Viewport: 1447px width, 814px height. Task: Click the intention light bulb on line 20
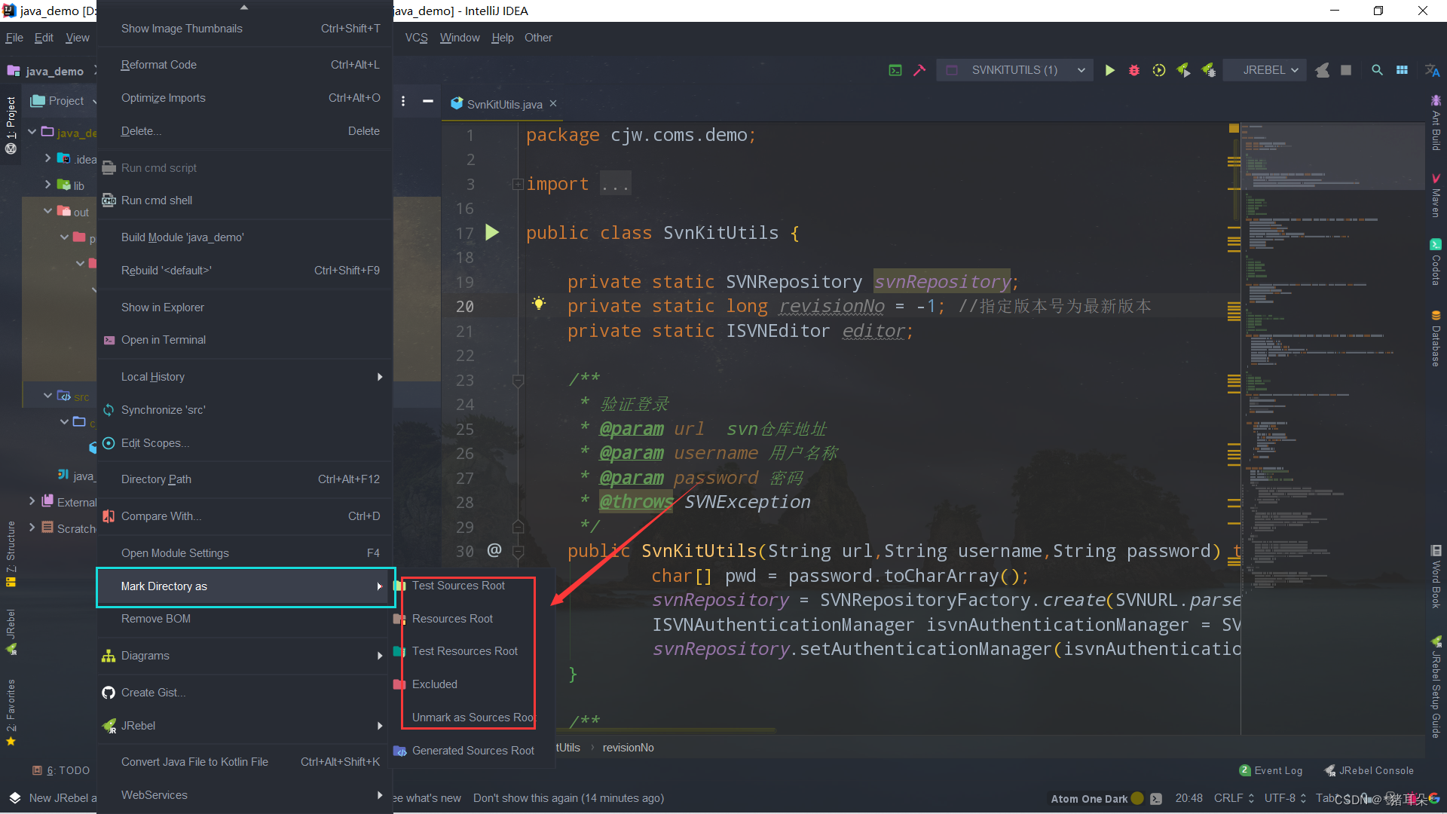[539, 304]
